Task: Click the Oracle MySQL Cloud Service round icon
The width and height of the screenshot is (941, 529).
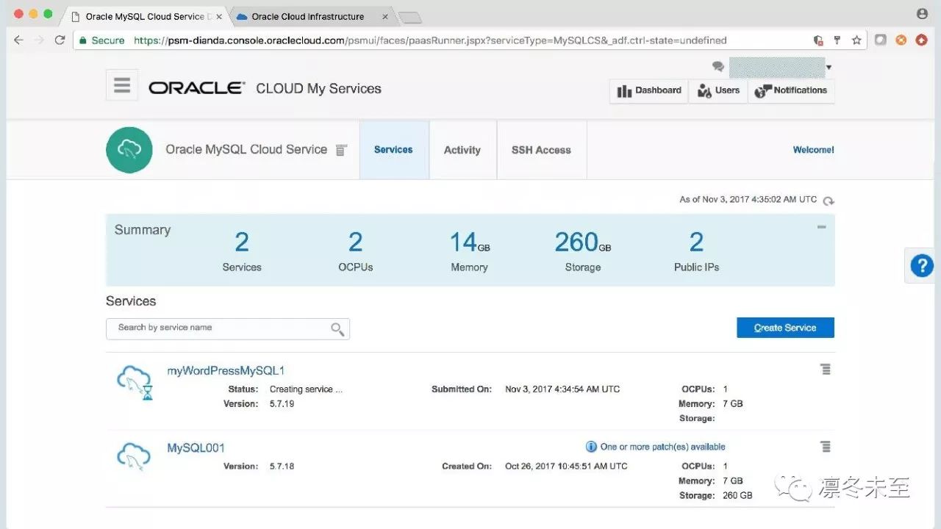Action: pos(129,150)
